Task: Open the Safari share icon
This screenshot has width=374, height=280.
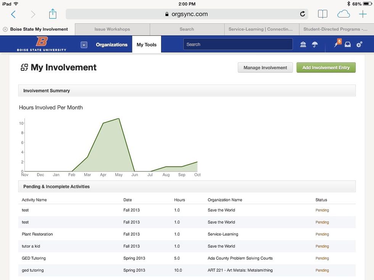Action: tap(52, 14)
